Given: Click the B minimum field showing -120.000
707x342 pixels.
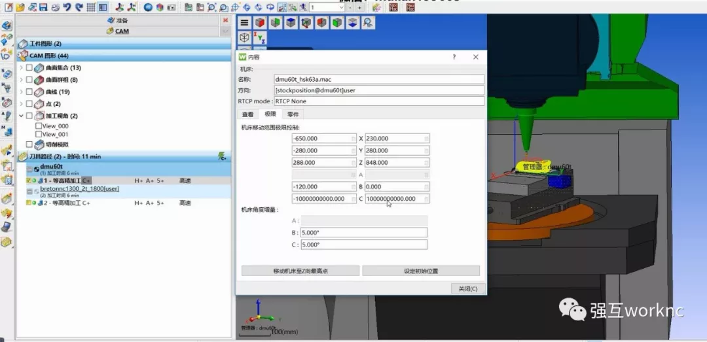Looking at the screenshot, I should pos(324,186).
